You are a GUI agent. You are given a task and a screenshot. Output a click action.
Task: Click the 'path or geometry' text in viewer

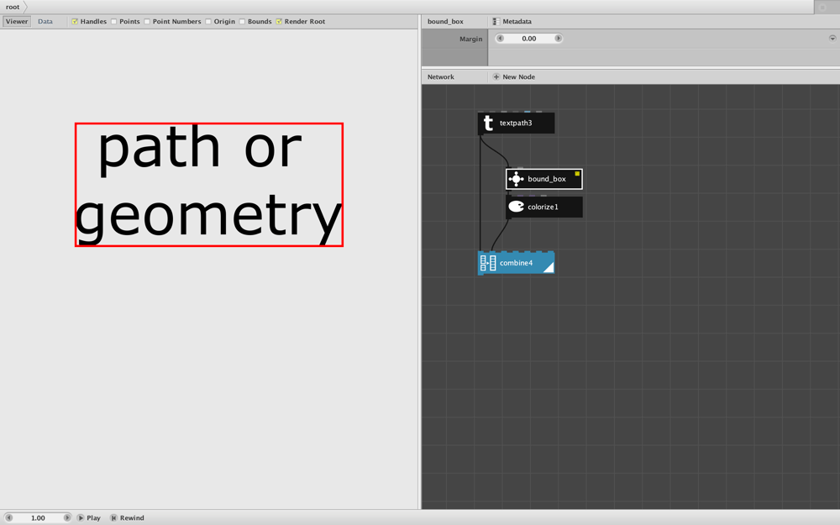coord(207,183)
